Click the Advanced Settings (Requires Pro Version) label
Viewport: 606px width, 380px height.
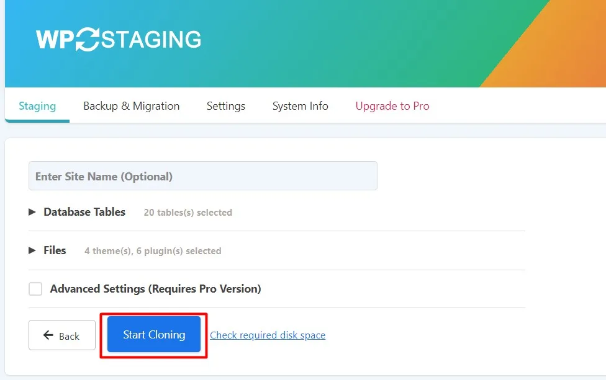coord(155,289)
